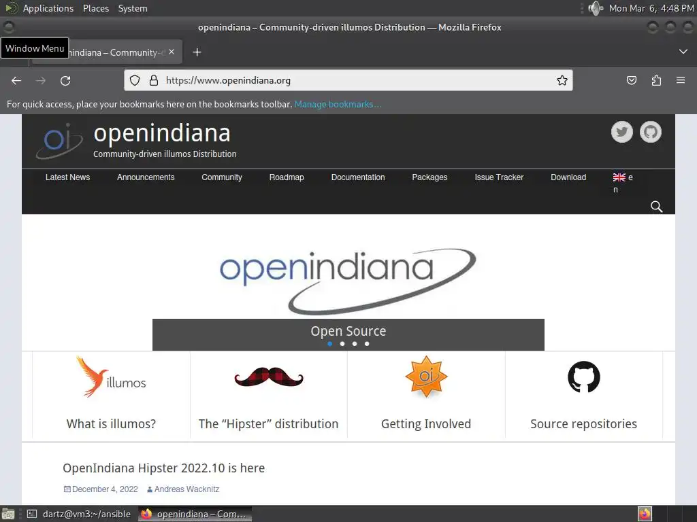
Task: Save page to Pocket
Action: [x=631, y=80]
